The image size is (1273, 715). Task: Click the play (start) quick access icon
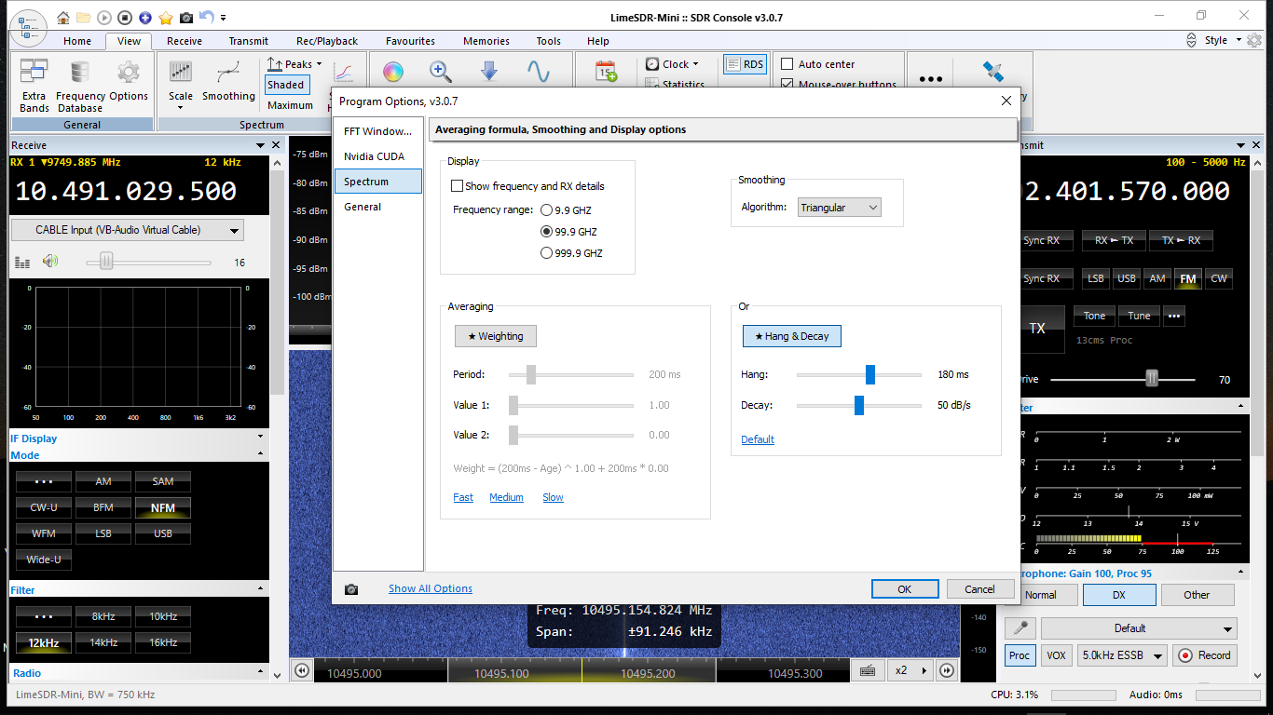pos(104,17)
